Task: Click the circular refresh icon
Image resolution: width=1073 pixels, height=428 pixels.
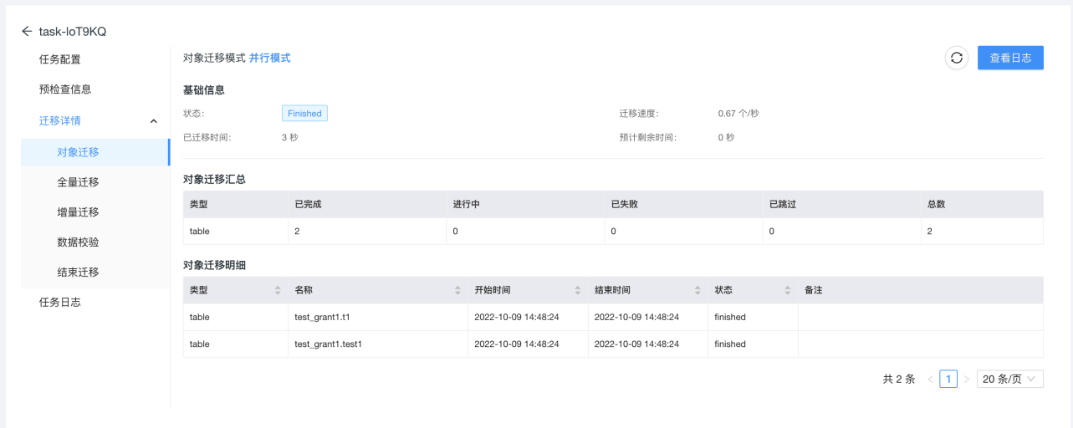Action: pos(957,58)
